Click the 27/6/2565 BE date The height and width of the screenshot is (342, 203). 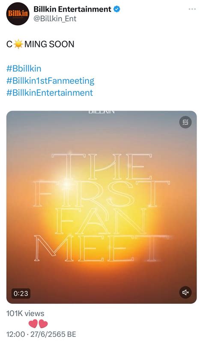pyautogui.click(x=53, y=334)
